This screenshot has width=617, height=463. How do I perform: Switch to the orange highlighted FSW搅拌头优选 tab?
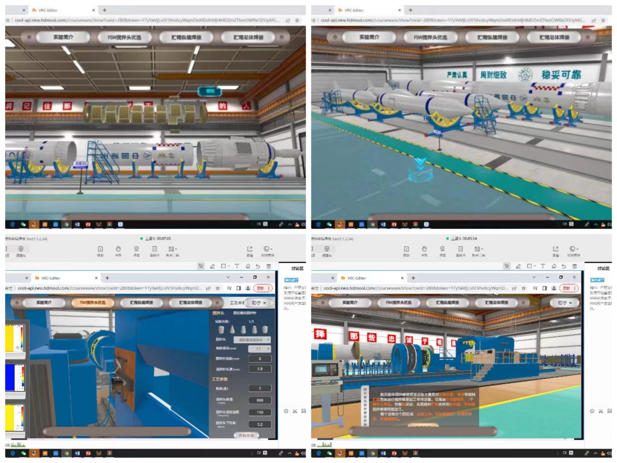pyautogui.click(x=93, y=302)
